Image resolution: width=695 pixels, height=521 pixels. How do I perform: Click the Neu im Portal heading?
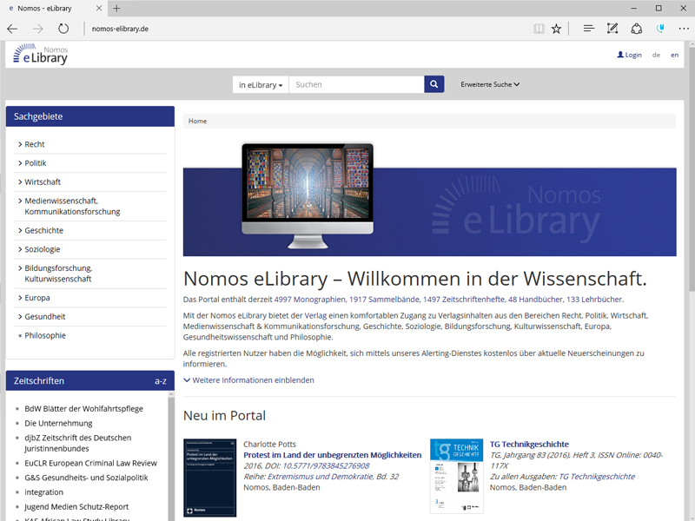tap(224, 416)
